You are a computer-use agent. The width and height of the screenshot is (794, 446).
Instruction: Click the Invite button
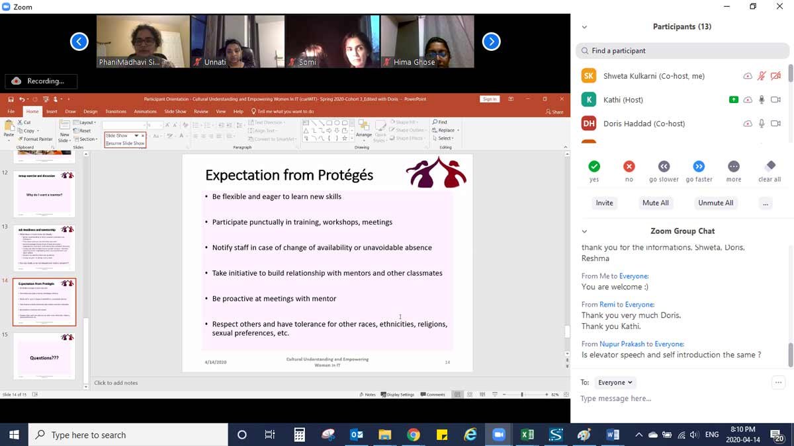tap(604, 203)
